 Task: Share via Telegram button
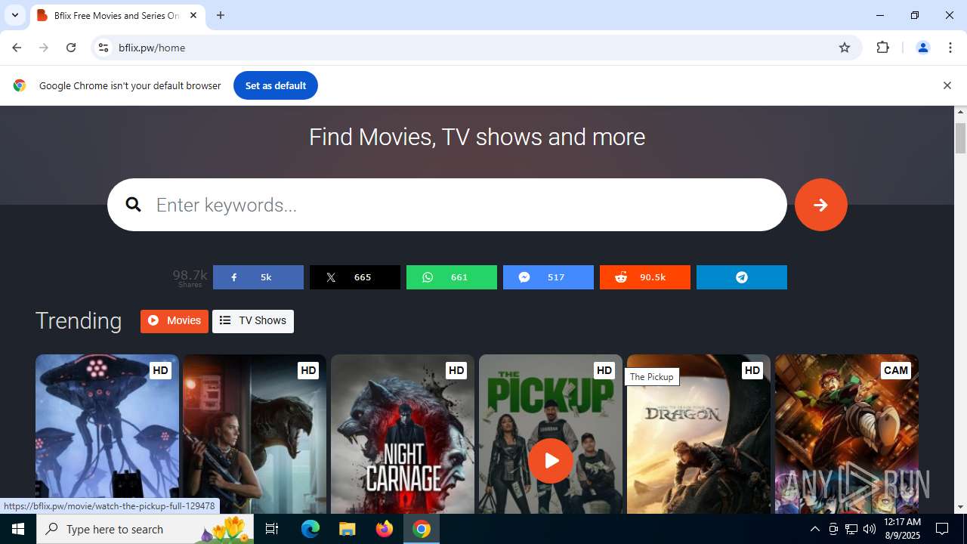pos(742,277)
